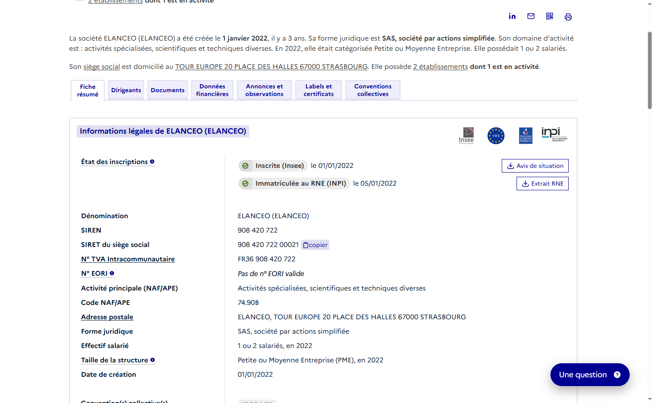
Task: Select the creation date 01/01/2022 value
Action: pos(255,374)
